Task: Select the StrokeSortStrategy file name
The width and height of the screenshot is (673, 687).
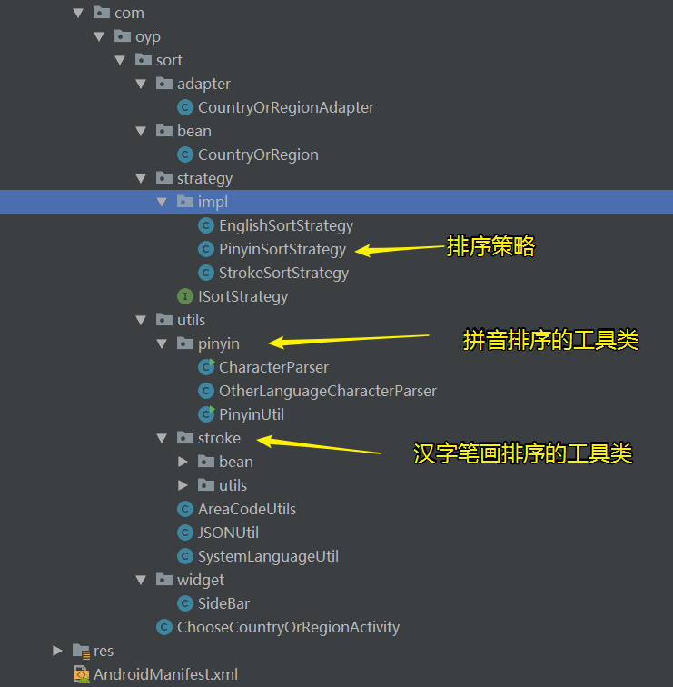Action: click(283, 274)
